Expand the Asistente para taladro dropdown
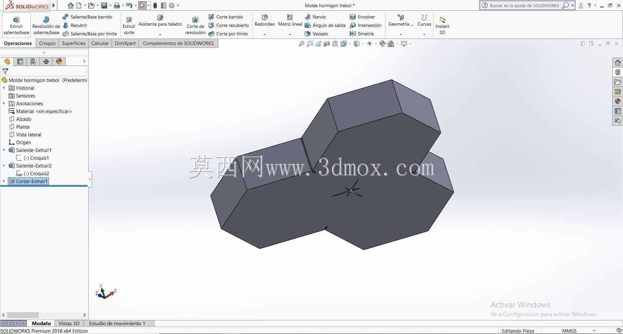This screenshot has height=334, width=623. coord(160,34)
